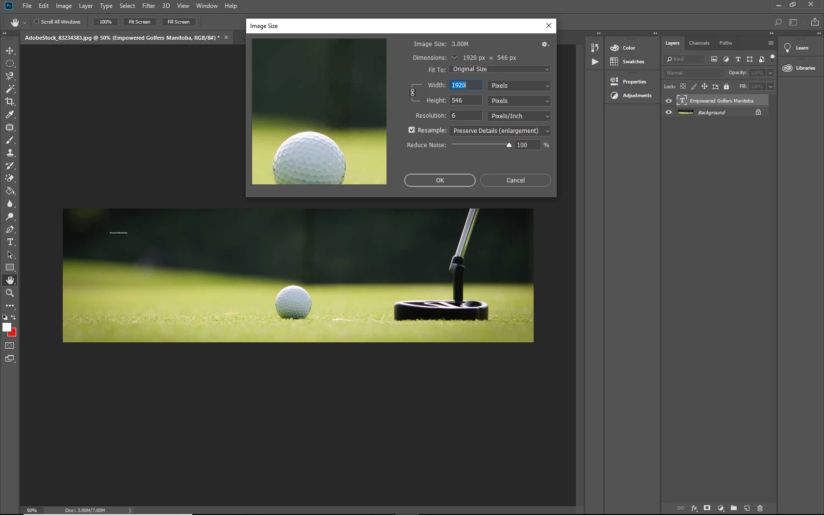This screenshot has width=824, height=515.
Task: Uncheck the Resample checkbox
Action: 412,130
